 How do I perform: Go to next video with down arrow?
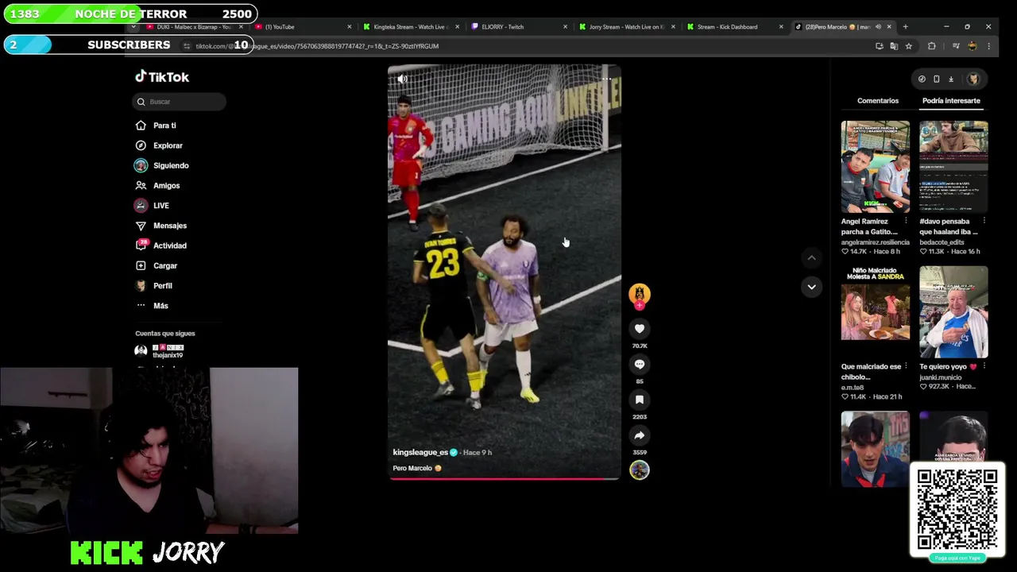coord(811,287)
